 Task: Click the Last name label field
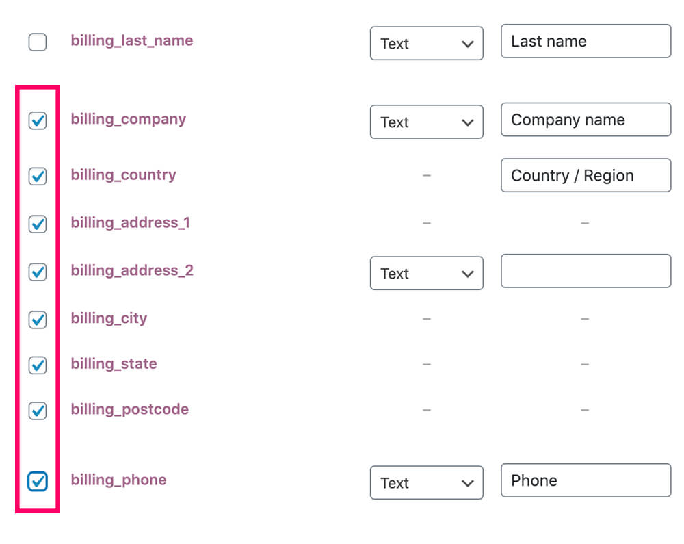coord(586,42)
